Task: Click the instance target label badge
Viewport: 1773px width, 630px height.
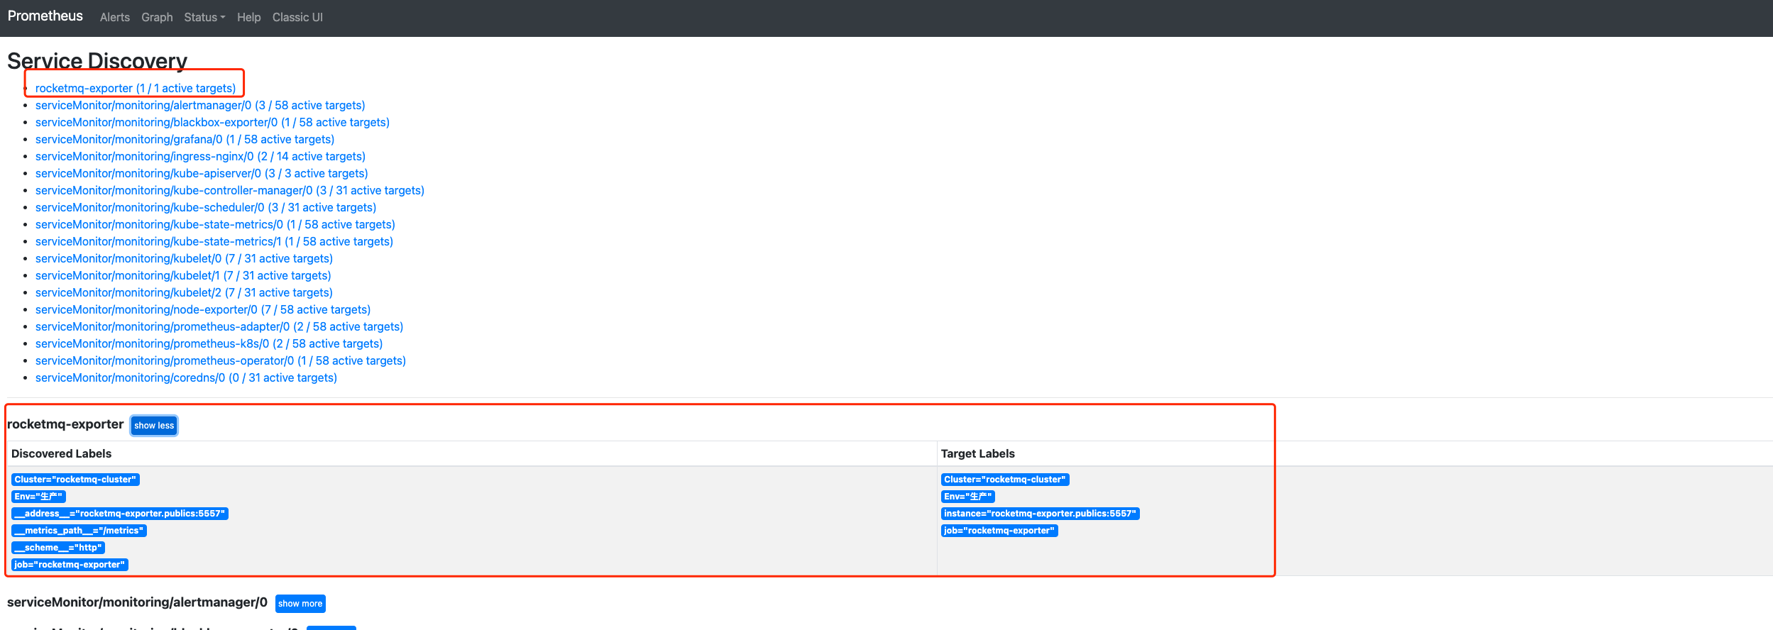Action: 1040,514
